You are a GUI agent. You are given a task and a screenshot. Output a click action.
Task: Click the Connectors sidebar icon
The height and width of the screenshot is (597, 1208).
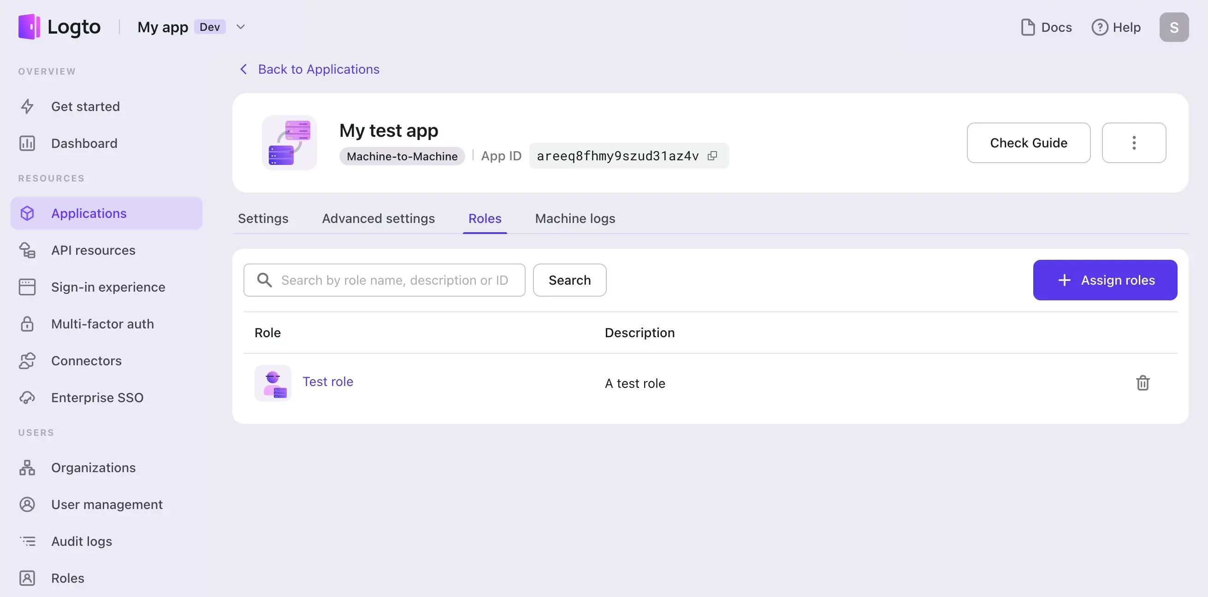(27, 360)
